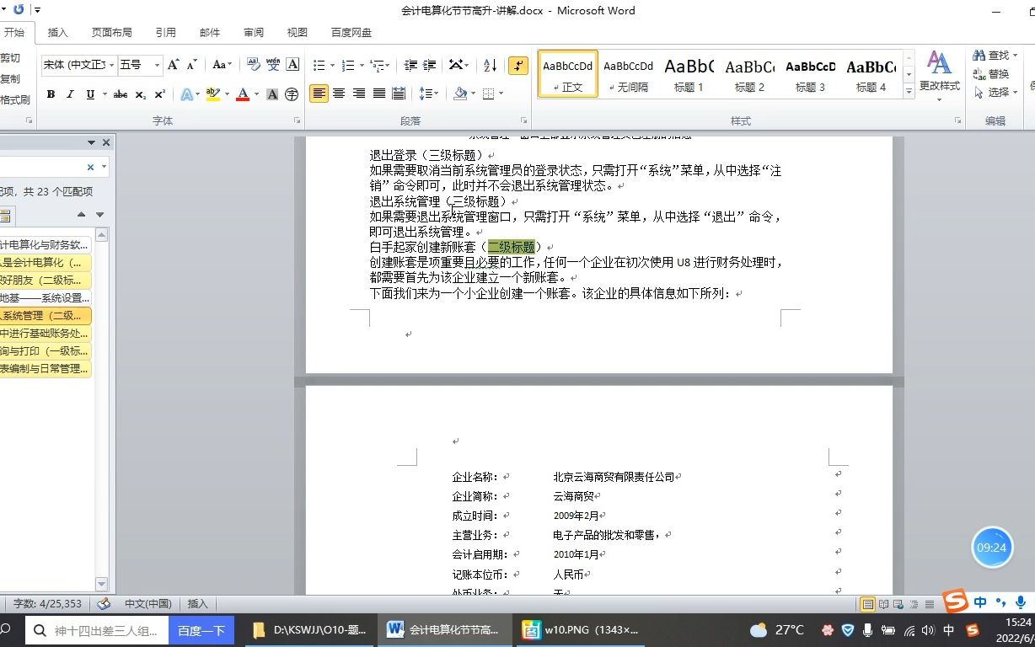
Task: Toggle superscript formatting
Action: coord(158,94)
